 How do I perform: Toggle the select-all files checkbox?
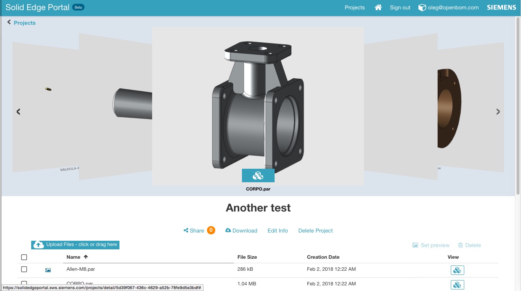[24, 257]
